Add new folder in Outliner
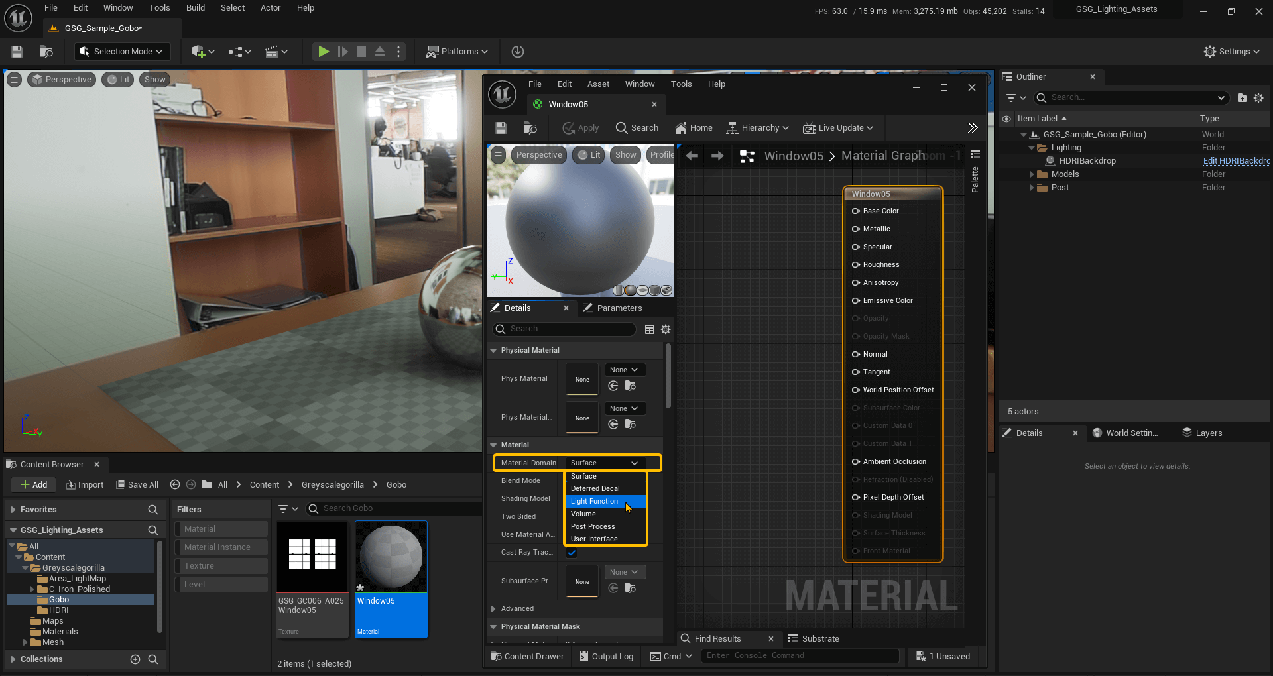The height and width of the screenshot is (676, 1273). 1242,98
